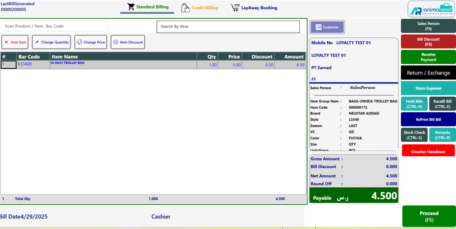Apply Bill Discount (F3)
Viewport: 456px width, 229px height.
[428, 42]
